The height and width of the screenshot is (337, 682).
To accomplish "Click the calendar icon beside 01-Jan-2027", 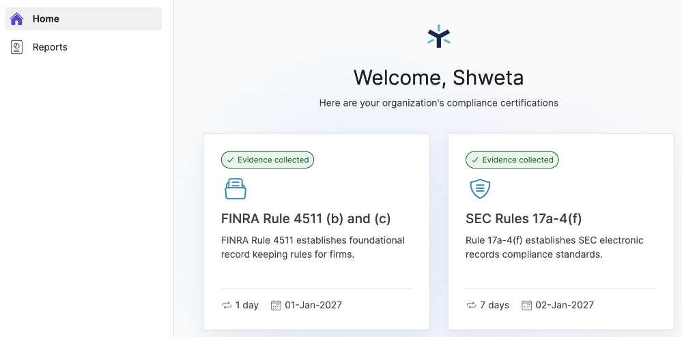I will point(276,305).
